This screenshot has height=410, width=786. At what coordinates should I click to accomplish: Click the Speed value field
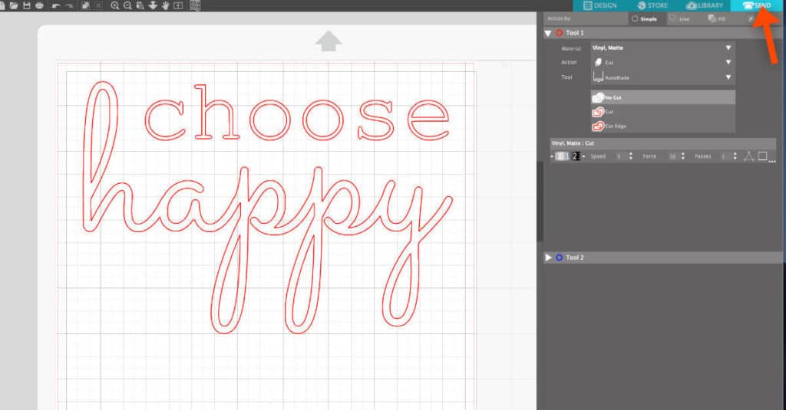[x=619, y=156]
